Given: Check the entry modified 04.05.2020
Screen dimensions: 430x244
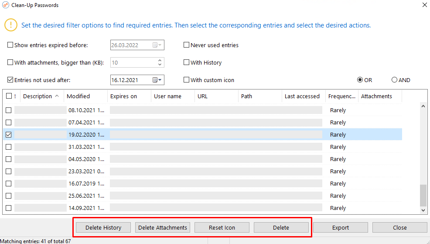Looking at the screenshot, I should 8,159.
